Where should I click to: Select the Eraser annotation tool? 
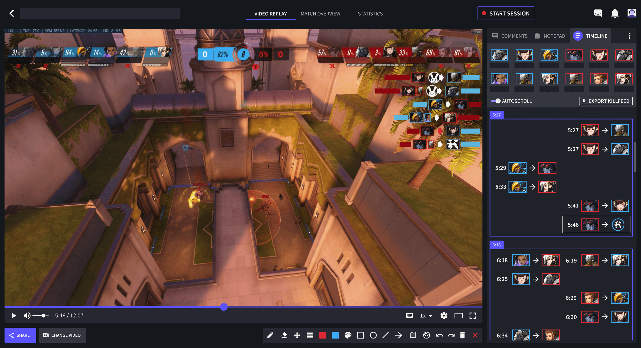(x=284, y=335)
